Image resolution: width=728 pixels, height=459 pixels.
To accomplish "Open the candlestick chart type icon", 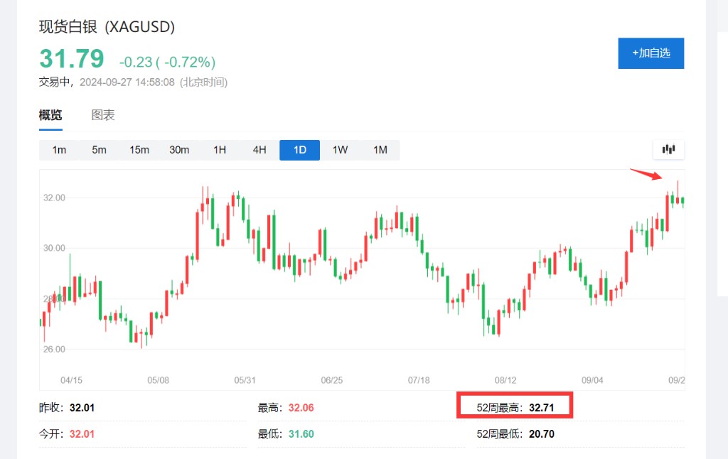I will [668, 150].
